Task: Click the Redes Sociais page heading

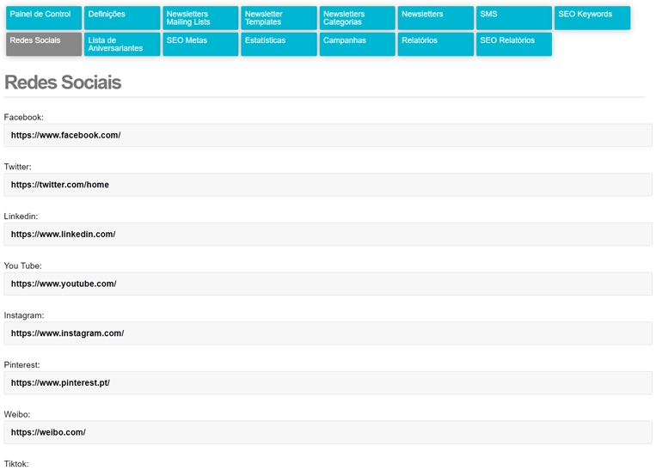Action: 63,82
